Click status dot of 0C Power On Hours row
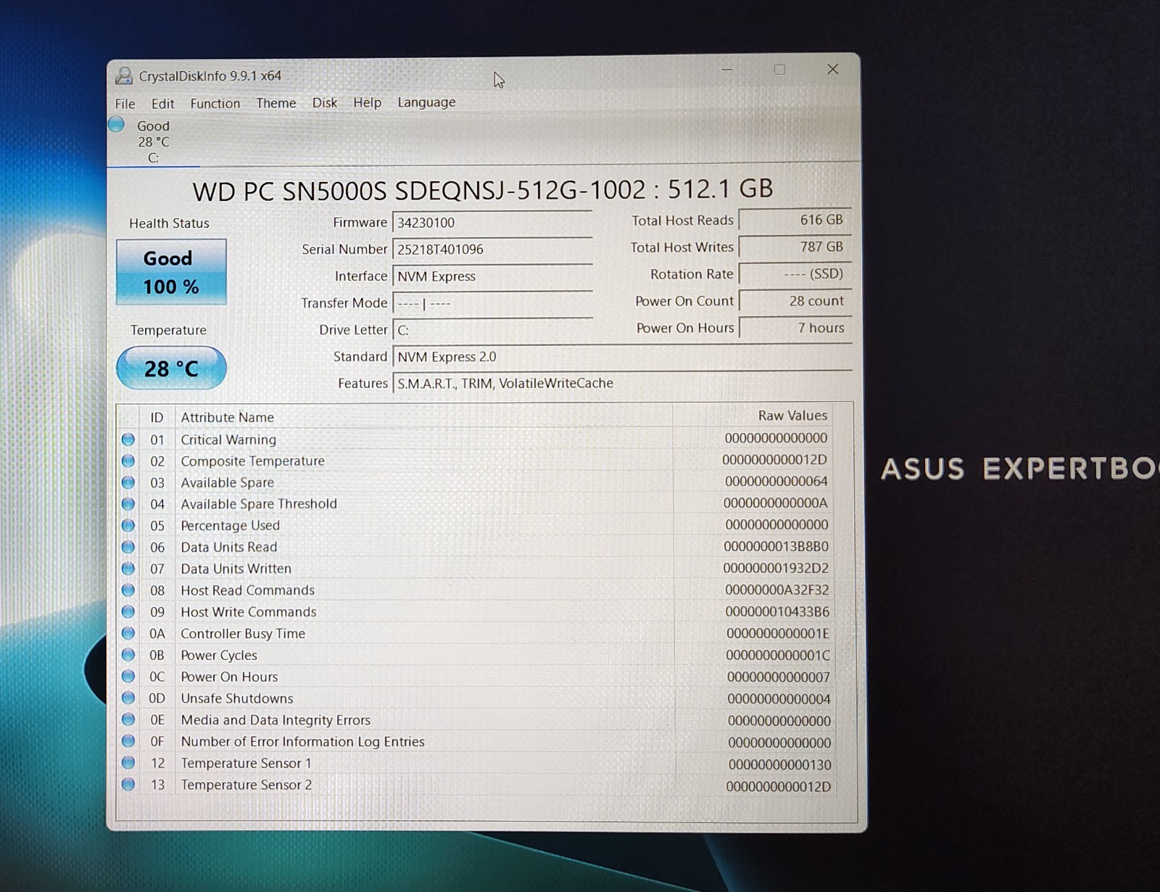 coord(128,676)
